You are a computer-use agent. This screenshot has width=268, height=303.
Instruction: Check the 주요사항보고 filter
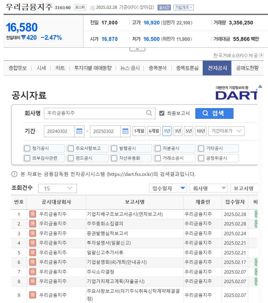[71, 148]
